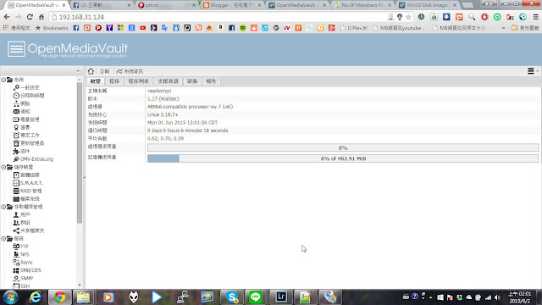542x305 pixels.
Task: Click the OpenMediaVault header logo
Action: click(68, 49)
